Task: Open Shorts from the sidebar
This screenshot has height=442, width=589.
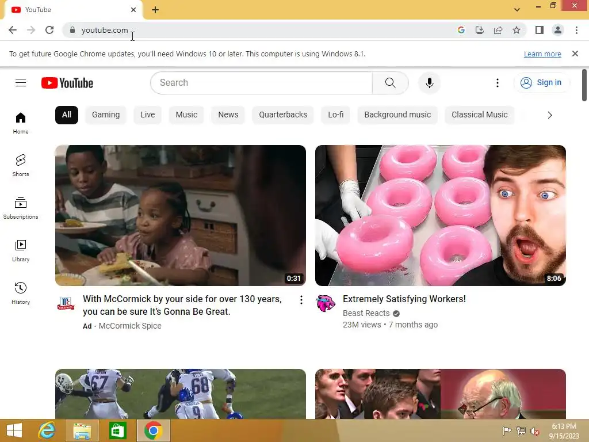Action: click(x=21, y=166)
